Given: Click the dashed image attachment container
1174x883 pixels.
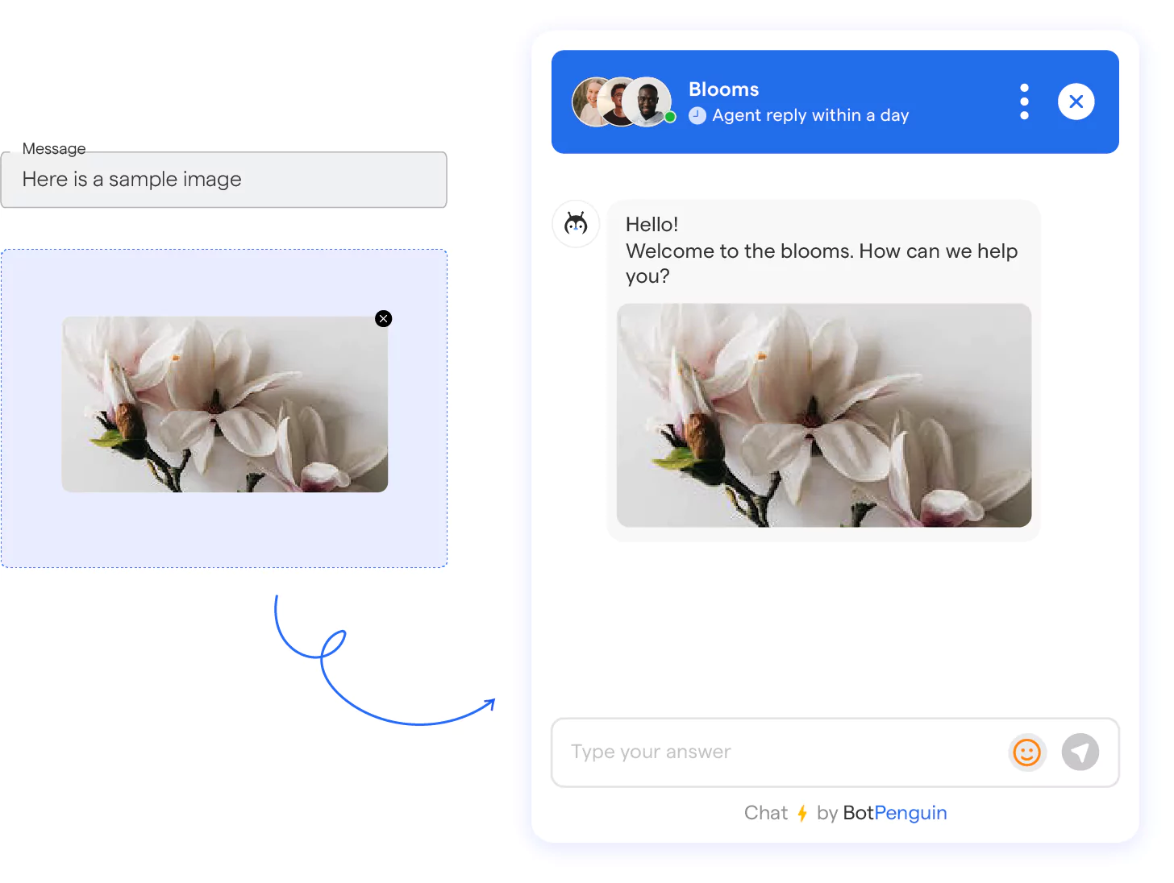Looking at the screenshot, I should click(224, 532).
